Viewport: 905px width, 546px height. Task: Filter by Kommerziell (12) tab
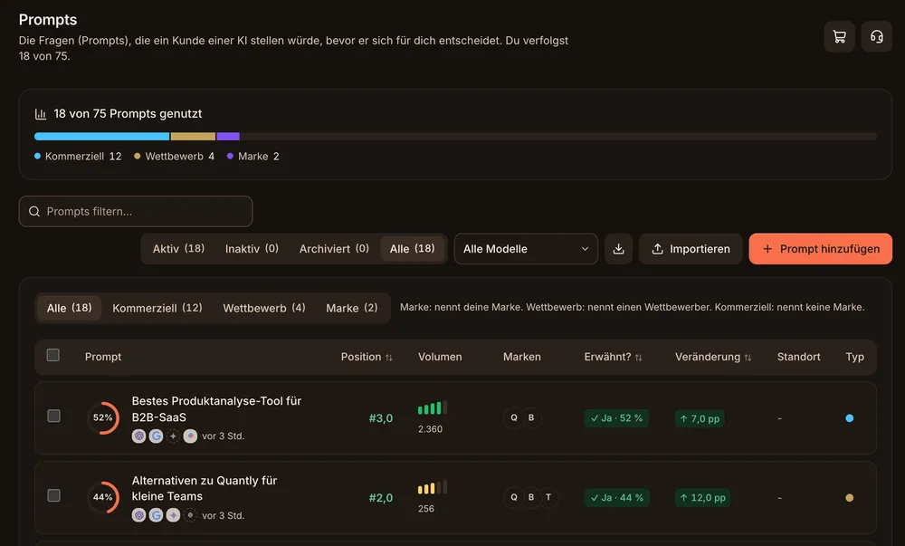157,308
